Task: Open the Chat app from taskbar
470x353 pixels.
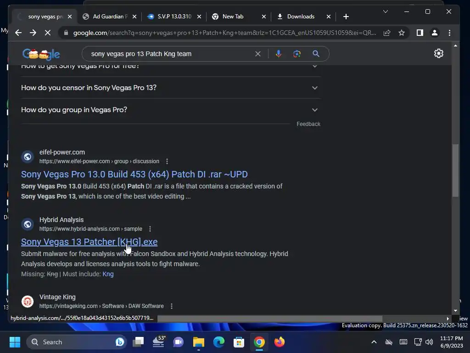Action: click(x=179, y=342)
